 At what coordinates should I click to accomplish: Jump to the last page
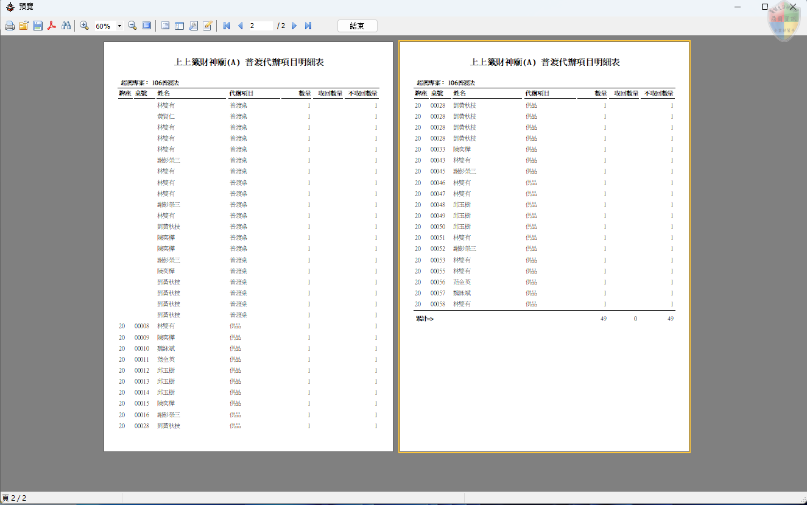(308, 26)
